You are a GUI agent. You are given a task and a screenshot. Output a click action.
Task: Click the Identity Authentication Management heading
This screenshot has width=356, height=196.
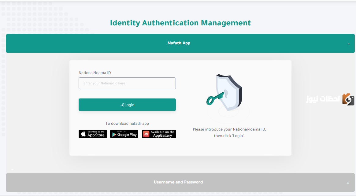pyautogui.click(x=180, y=23)
